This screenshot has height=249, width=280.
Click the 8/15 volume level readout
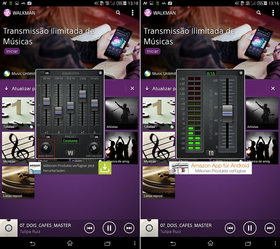tap(211, 73)
